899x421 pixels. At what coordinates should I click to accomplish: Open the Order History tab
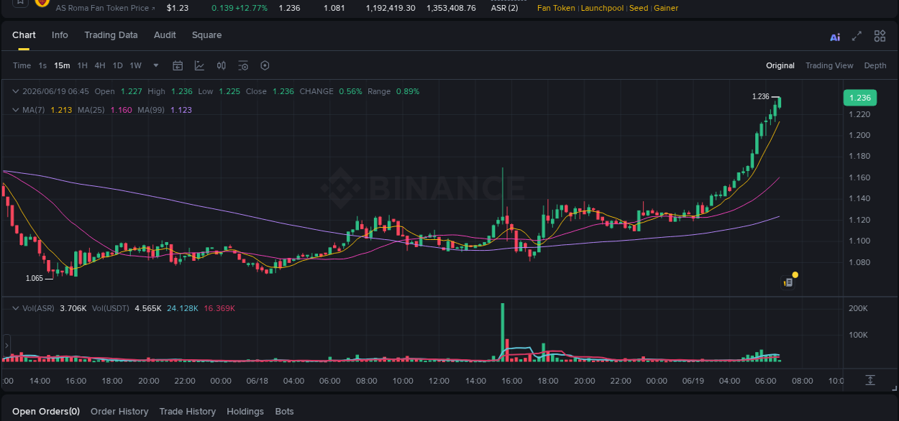pyautogui.click(x=119, y=412)
